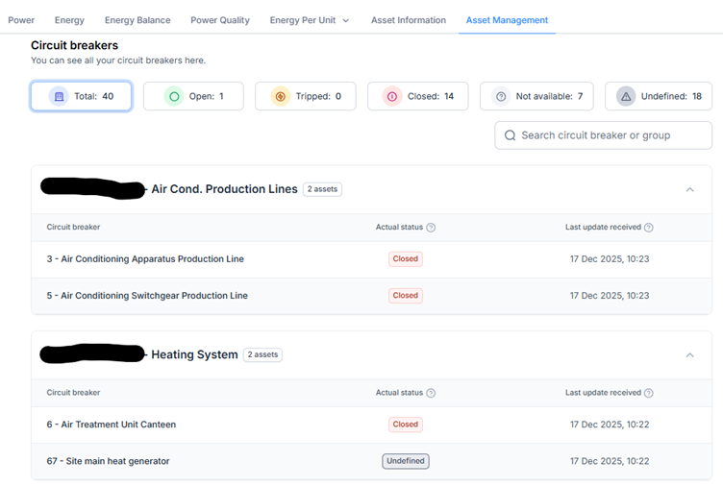Click the green Open status icon
Viewport: 723px width, 486px height.
[x=174, y=96]
